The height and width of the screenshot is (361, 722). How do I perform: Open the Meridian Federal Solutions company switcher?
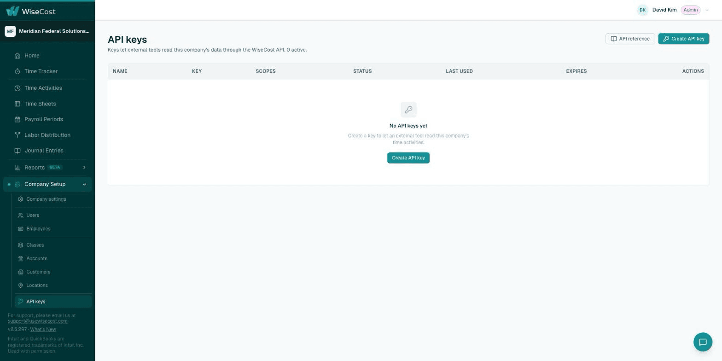point(47,31)
